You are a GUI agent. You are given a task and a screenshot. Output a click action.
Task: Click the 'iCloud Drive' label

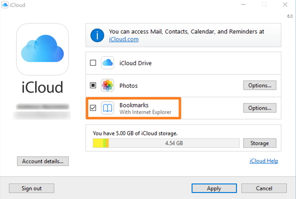pos(135,63)
